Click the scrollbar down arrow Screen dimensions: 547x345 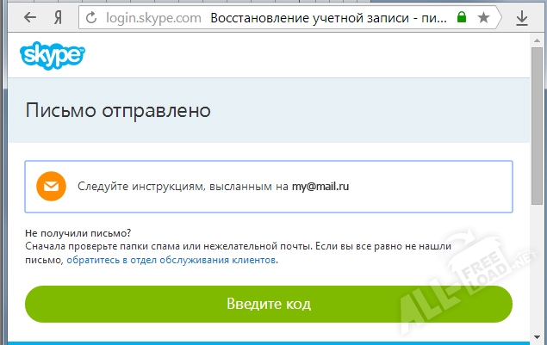[537, 337]
